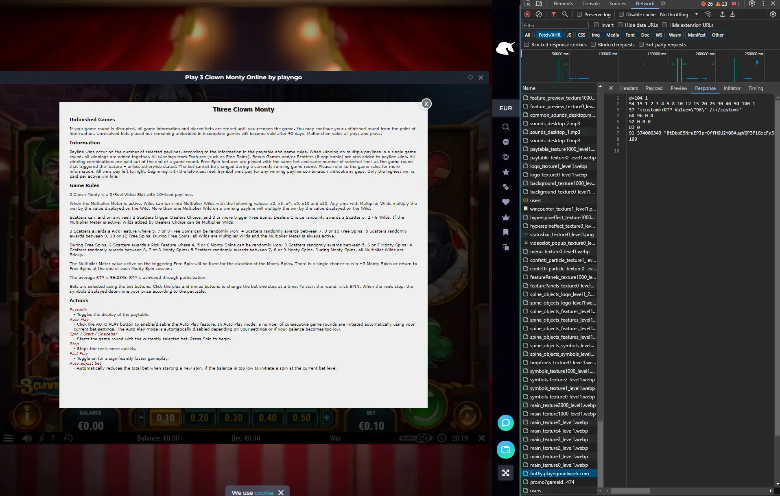The image size is (780, 496).
Task: Open DevTools three-dot customize menu
Action: tap(763, 4)
